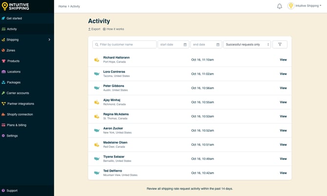Viewport: 327px width, 196px height.
Task: Click the filter funnel icon button
Action: (280, 44)
